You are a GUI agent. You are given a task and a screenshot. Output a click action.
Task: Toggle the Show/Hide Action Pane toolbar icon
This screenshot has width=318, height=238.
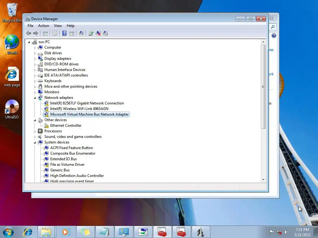[x=72, y=33]
